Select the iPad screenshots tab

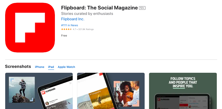click(x=51, y=67)
